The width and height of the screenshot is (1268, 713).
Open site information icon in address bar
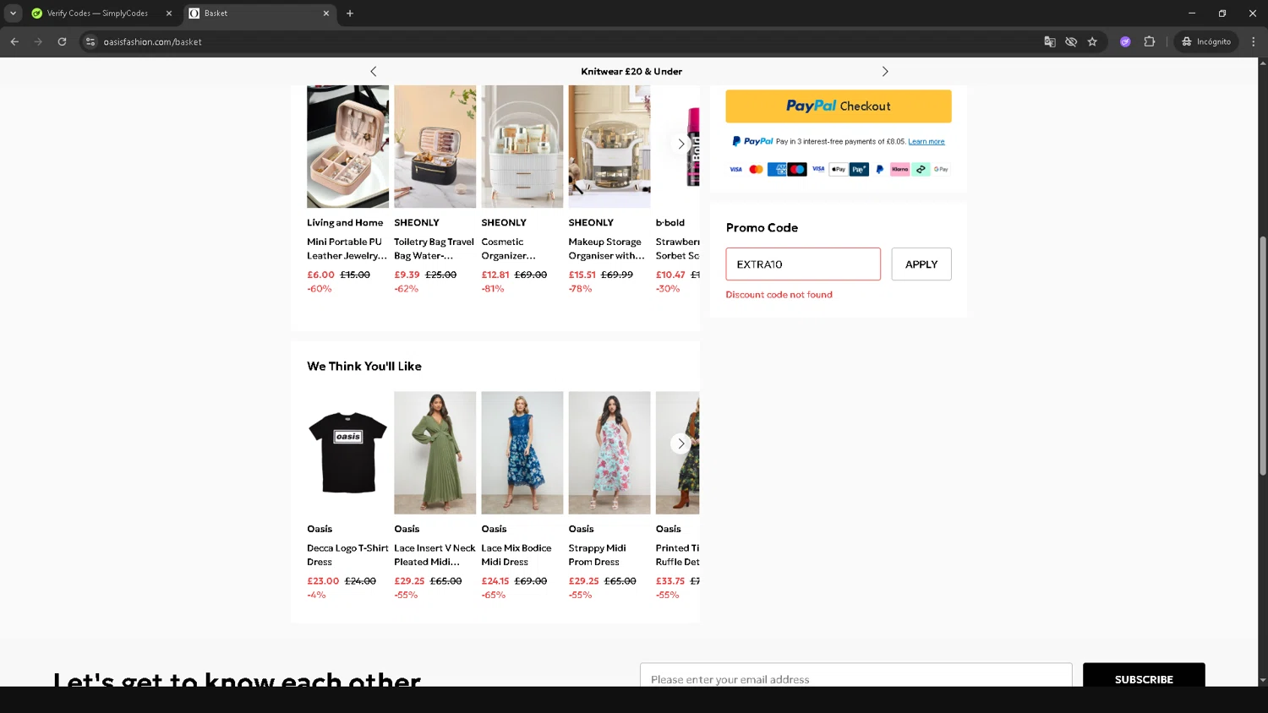coord(90,41)
